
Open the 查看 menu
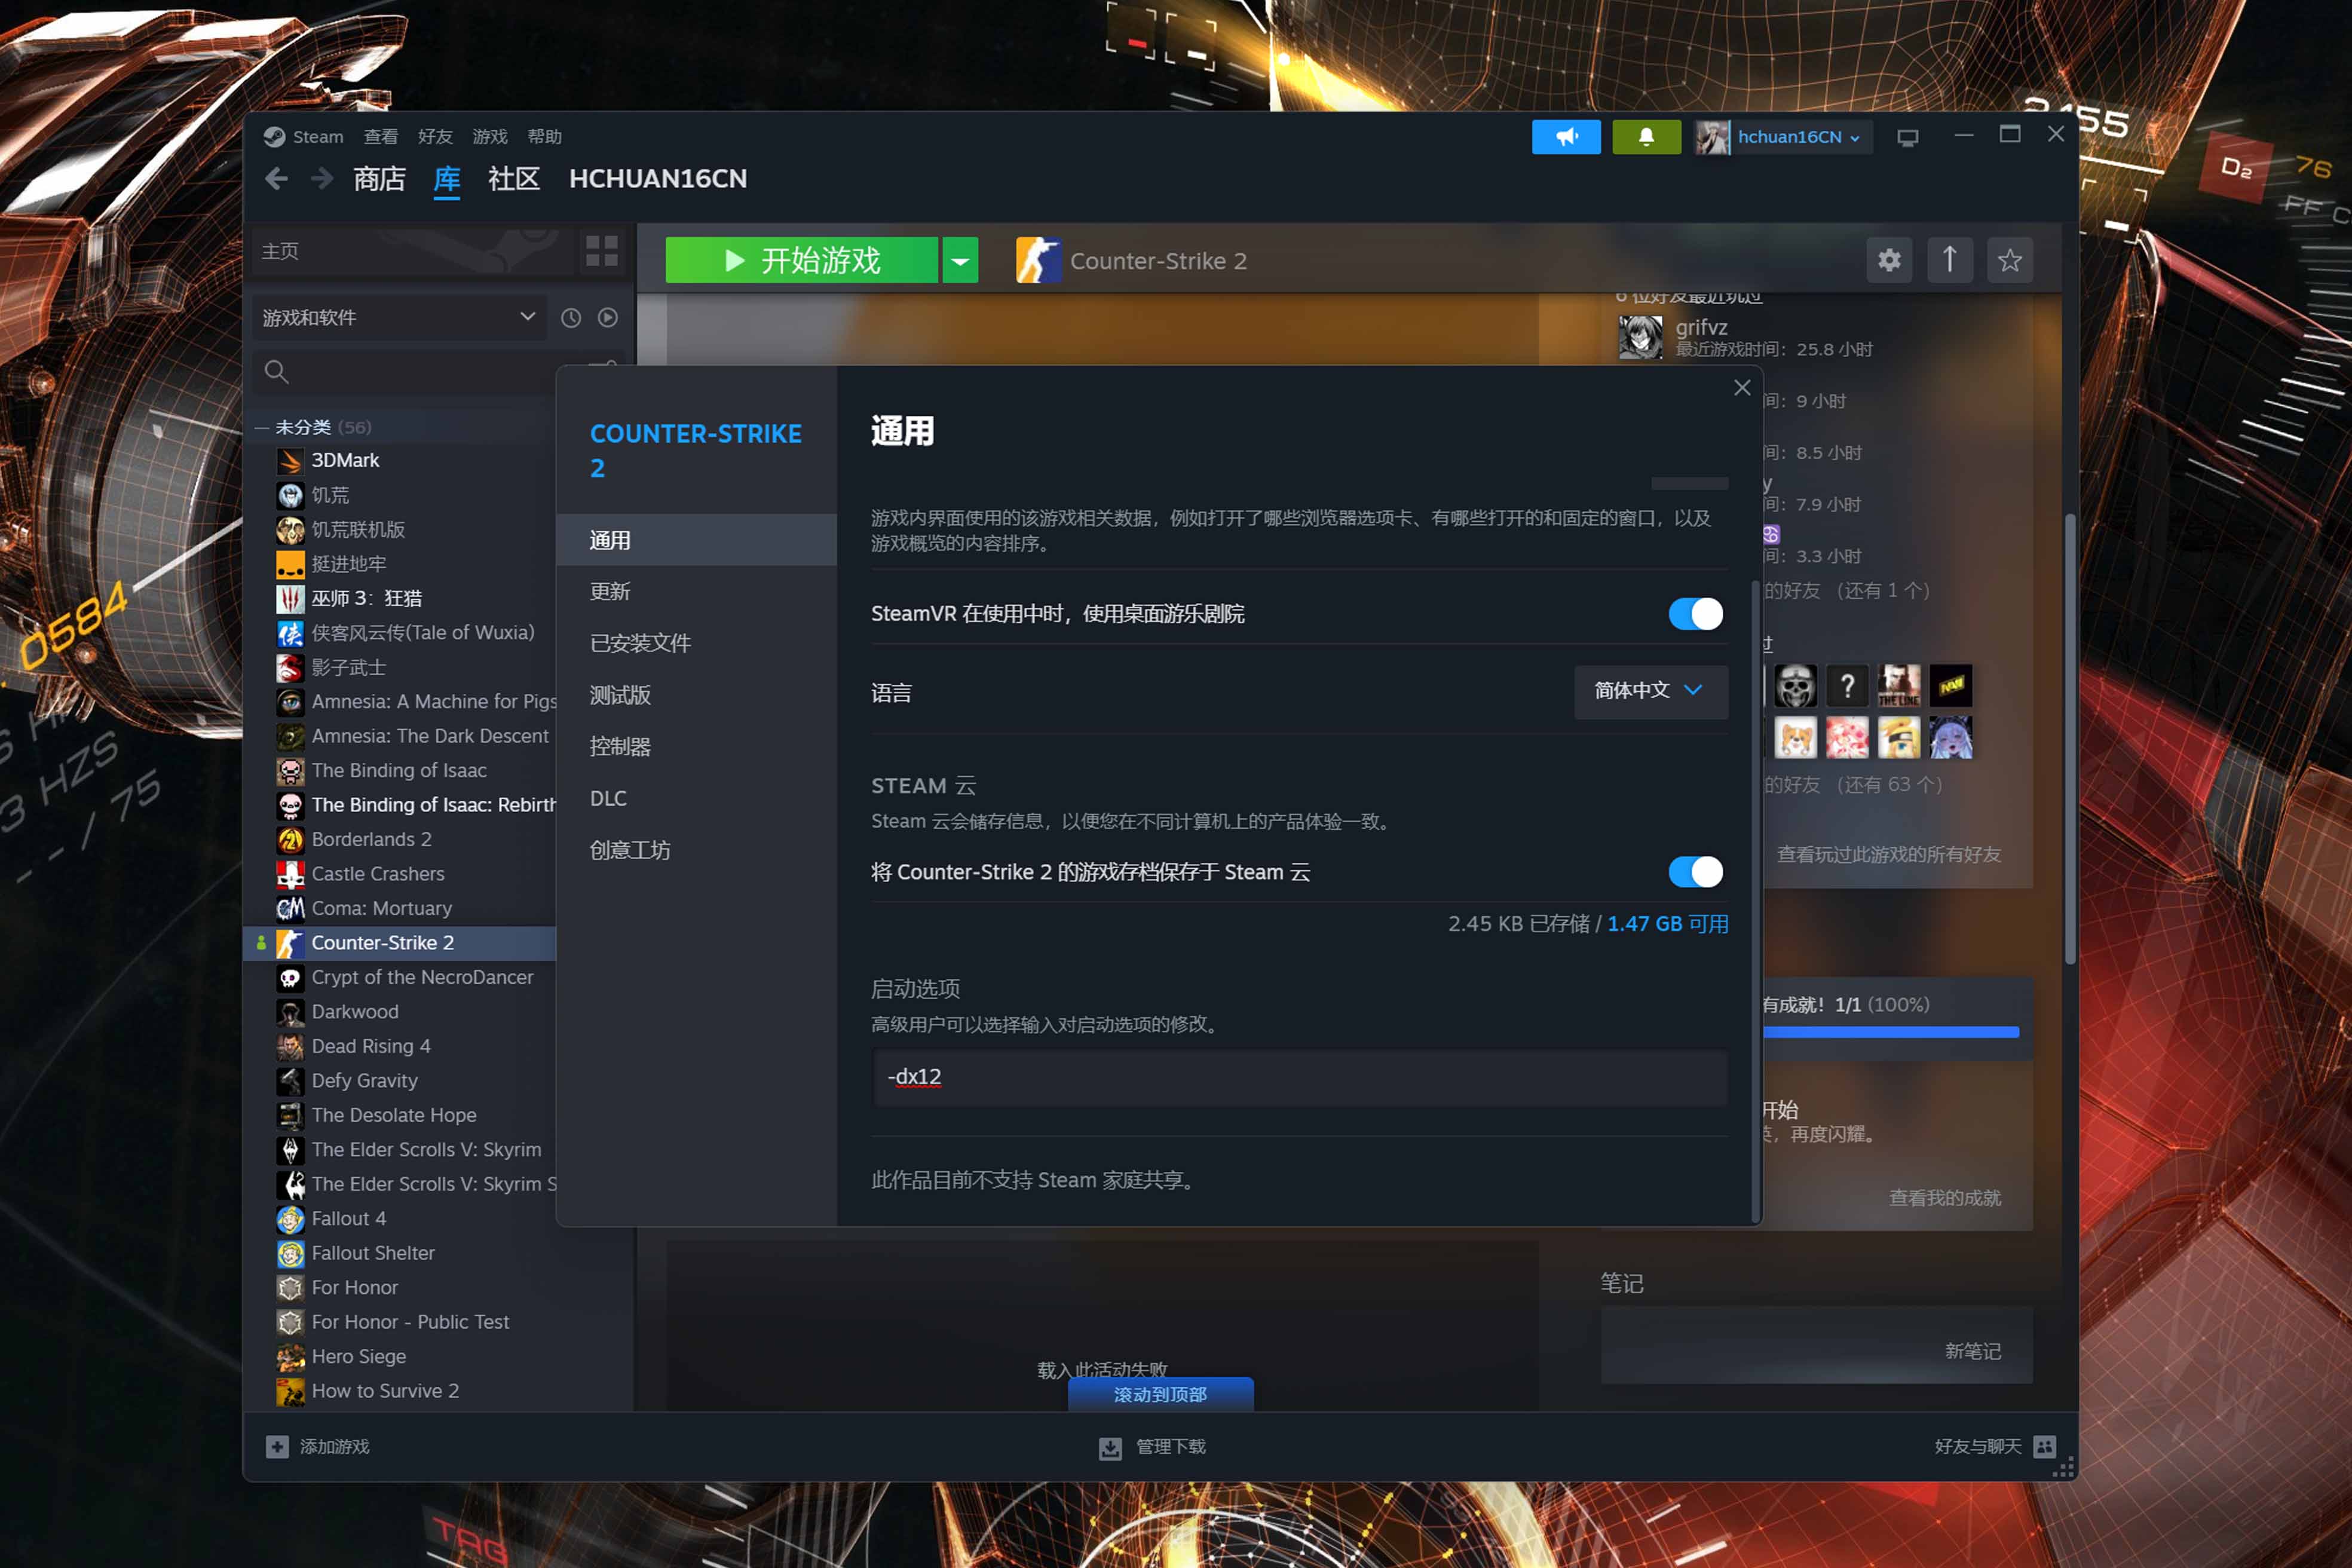380,137
